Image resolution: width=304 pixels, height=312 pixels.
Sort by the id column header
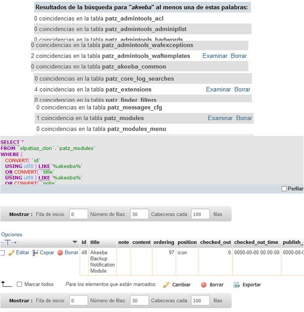point(84,242)
